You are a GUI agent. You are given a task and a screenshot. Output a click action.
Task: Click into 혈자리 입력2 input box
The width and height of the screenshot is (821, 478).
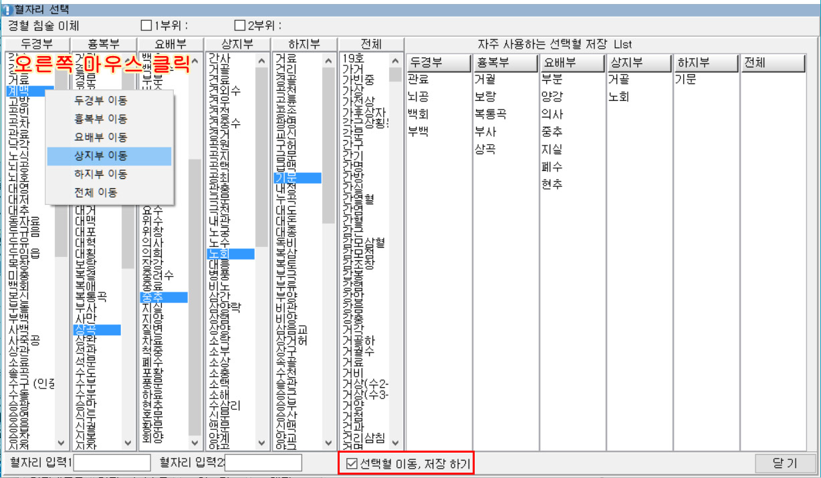coord(263,463)
